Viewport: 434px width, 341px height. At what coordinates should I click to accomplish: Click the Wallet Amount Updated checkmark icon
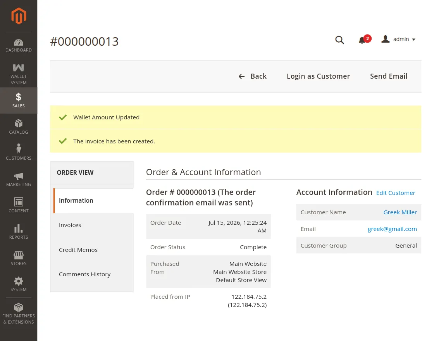click(x=63, y=117)
